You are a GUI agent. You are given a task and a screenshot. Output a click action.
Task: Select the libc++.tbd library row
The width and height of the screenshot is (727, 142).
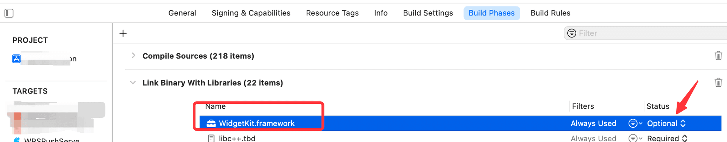[x=460, y=138]
